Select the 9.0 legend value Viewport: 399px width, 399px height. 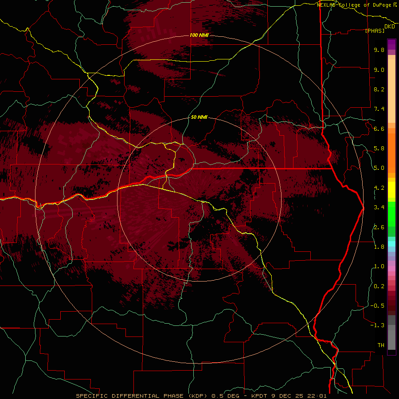379,70
